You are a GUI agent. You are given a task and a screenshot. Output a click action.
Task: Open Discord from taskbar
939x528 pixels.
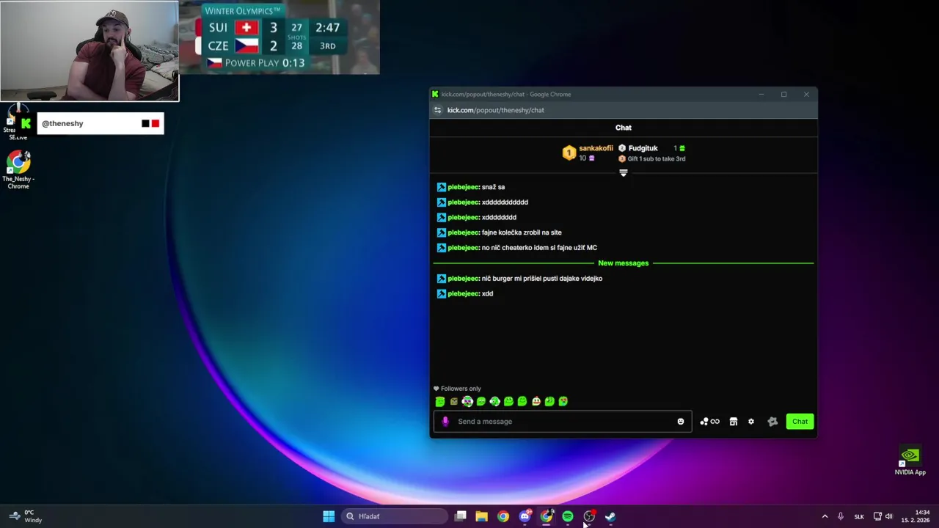[525, 516]
